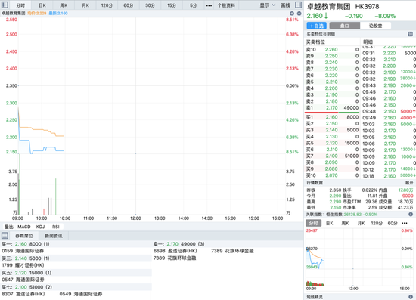Show the 量比 indicator

9,227
